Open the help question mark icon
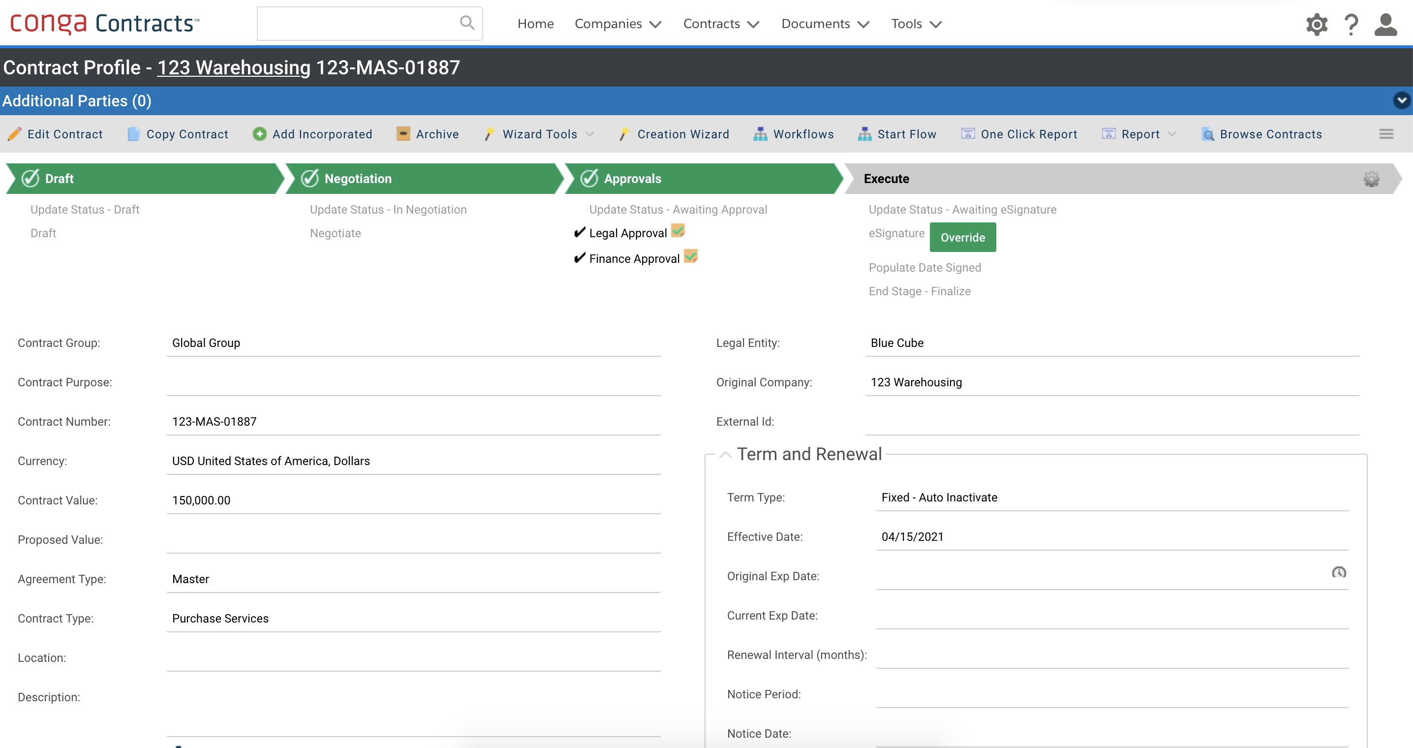Image resolution: width=1413 pixels, height=748 pixels. (x=1352, y=24)
